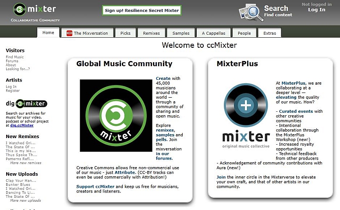Click the pells link
Image resolution: width=340 pixels, height=210 pixels.
[x=161, y=139]
